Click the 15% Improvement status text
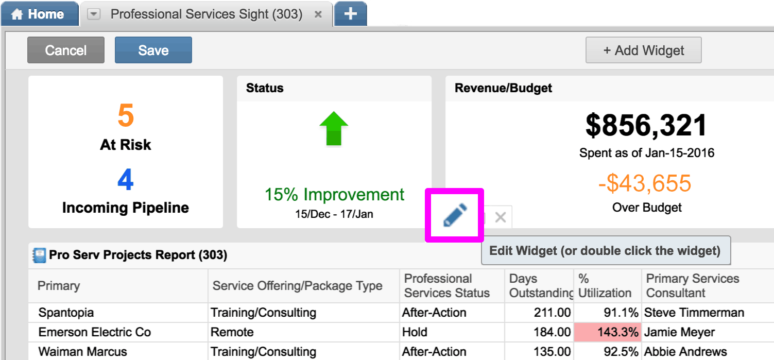The image size is (774, 360). [334, 195]
